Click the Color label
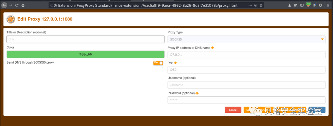The image size is (333, 126). tap(10, 48)
